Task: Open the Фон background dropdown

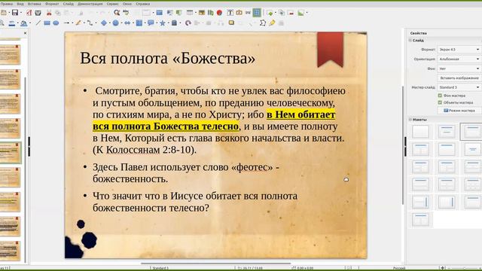Action: pos(459,69)
